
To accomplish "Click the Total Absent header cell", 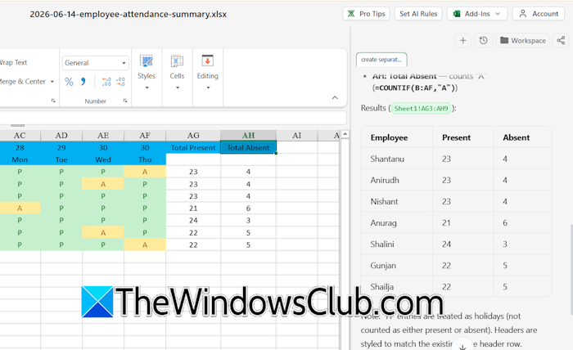I will coord(249,147).
